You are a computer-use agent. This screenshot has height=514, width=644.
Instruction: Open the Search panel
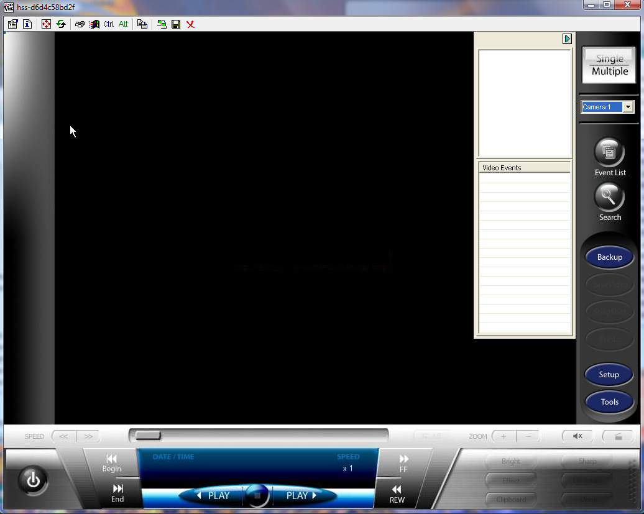click(x=610, y=198)
